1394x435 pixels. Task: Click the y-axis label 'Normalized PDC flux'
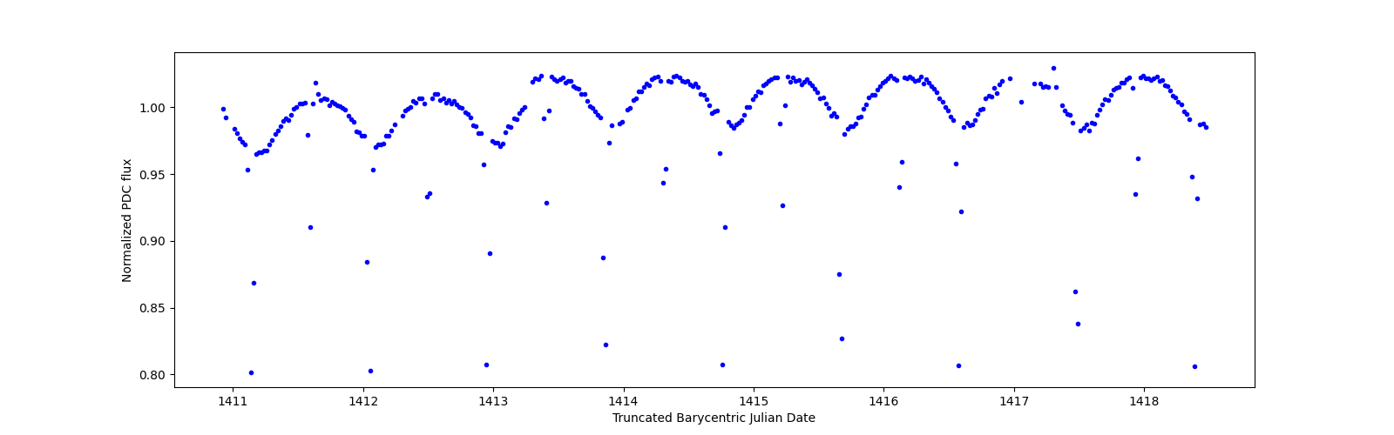pos(127,220)
